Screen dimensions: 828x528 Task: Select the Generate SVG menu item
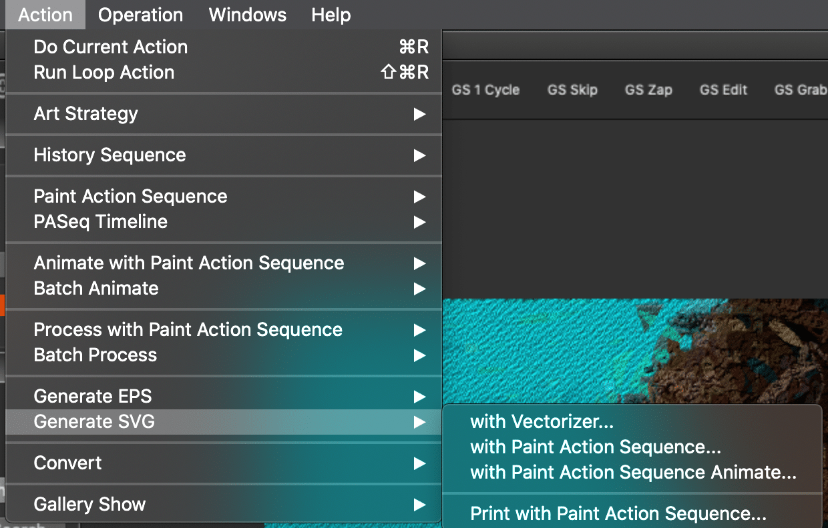[x=224, y=422]
